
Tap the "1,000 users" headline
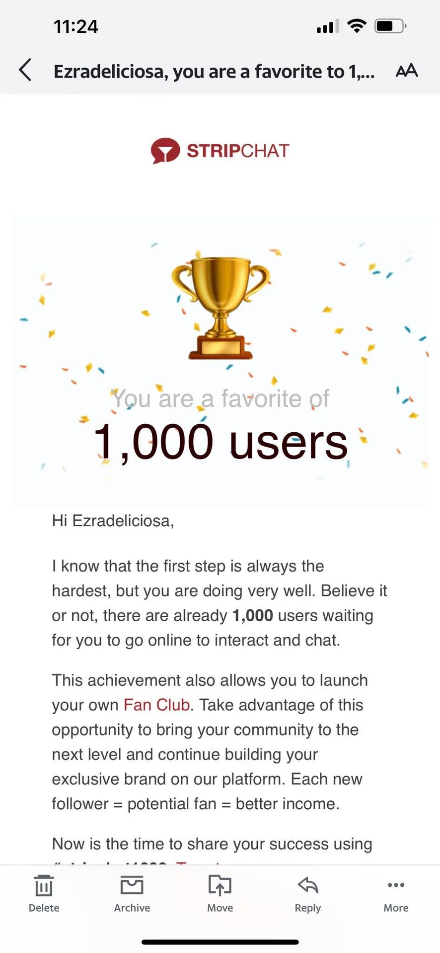coord(220,442)
